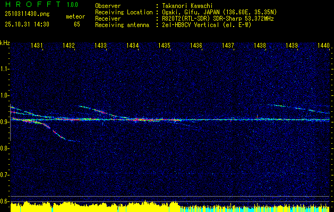Click the meteor count 65
This screenshot has width=334, height=212.
click(x=77, y=24)
